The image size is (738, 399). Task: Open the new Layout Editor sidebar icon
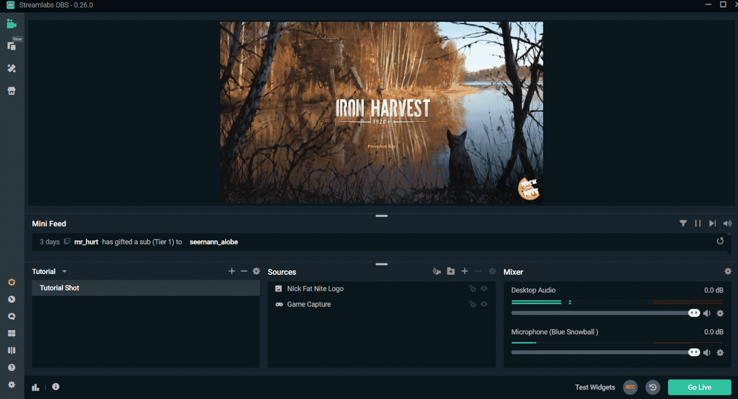click(12, 46)
